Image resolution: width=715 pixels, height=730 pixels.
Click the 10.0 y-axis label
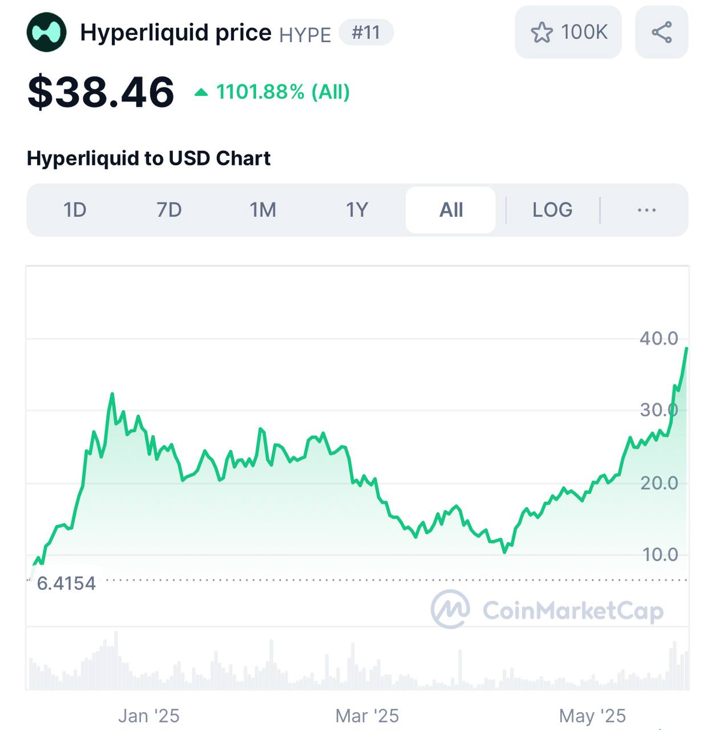[x=660, y=554]
